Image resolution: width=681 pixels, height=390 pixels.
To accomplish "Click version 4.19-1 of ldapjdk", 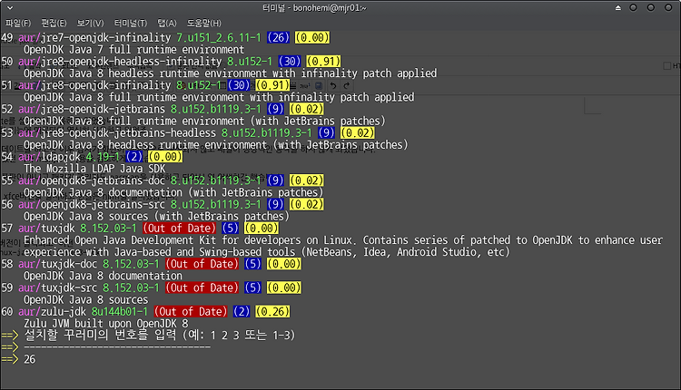I will tap(103, 157).
